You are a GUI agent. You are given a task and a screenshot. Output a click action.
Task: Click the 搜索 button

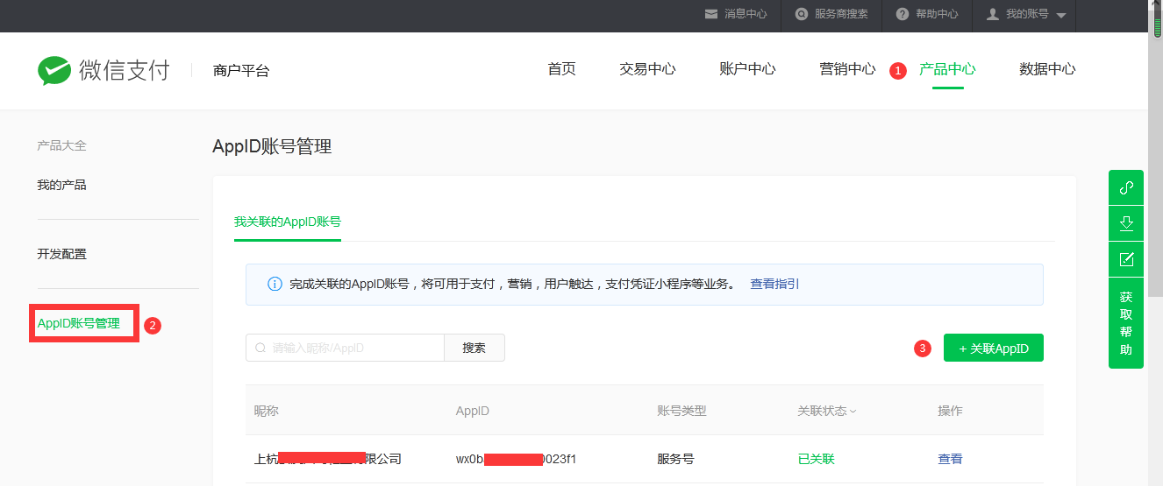coord(474,348)
